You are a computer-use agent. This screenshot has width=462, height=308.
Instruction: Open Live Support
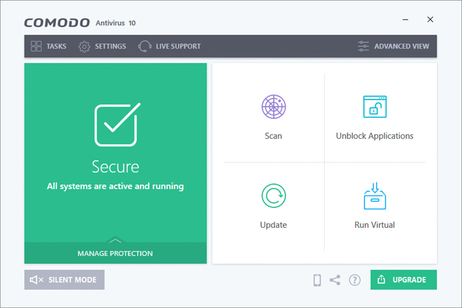[169, 46]
